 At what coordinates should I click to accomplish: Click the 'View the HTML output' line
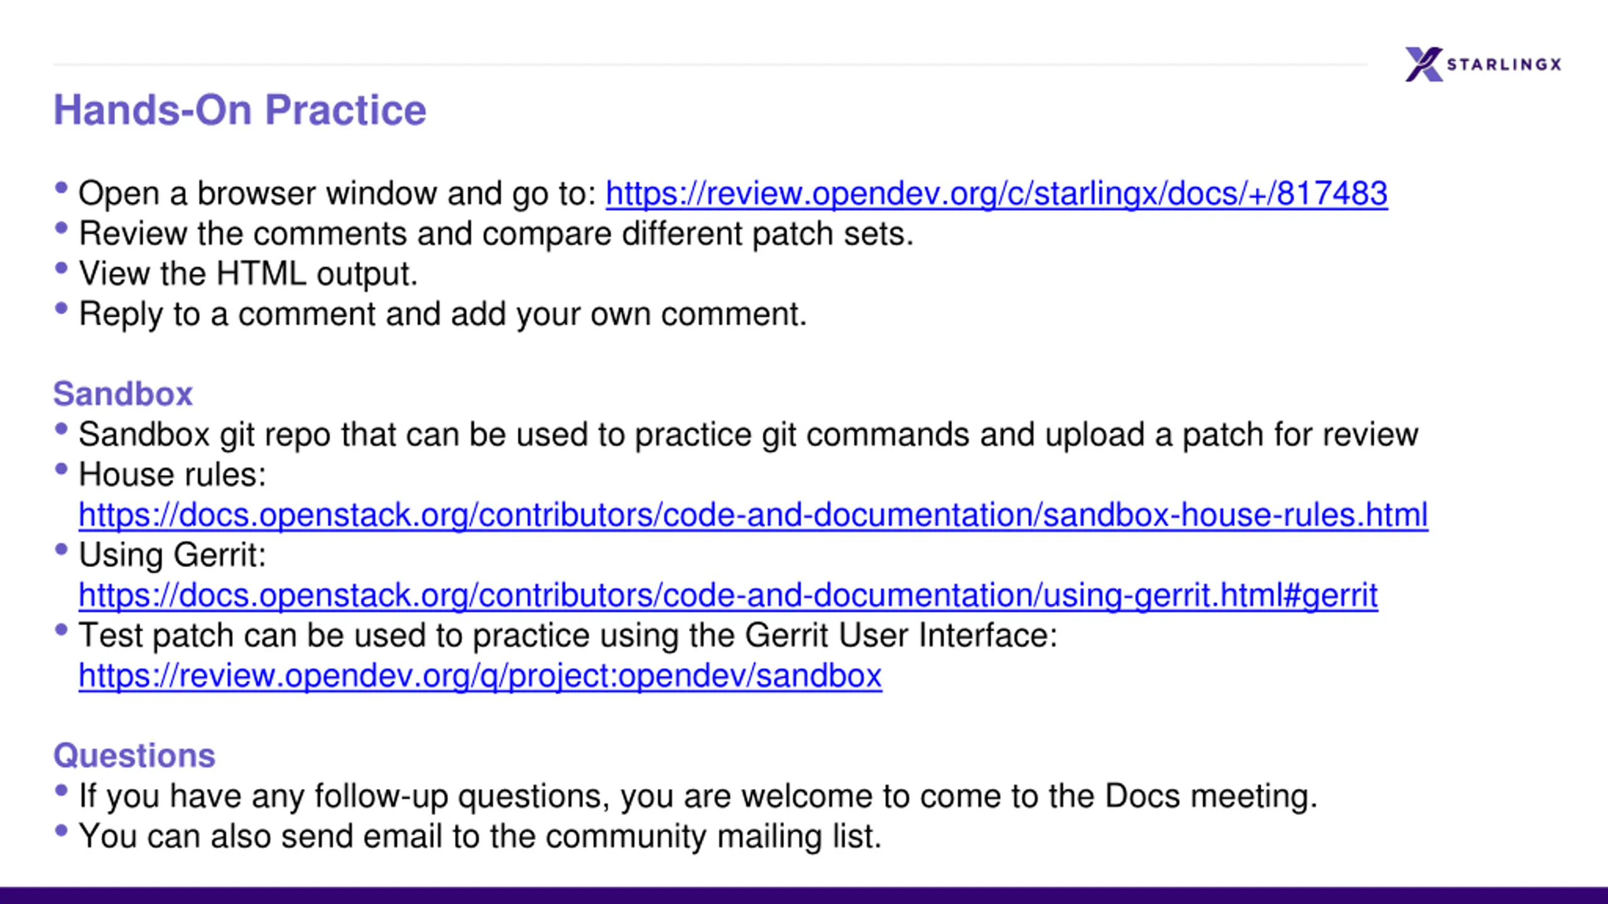coord(248,274)
